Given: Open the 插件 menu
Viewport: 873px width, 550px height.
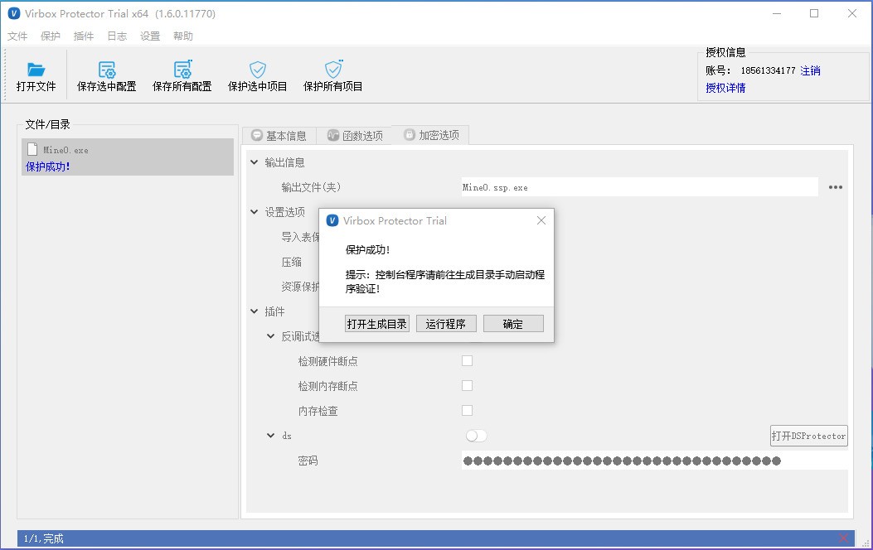Looking at the screenshot, I should click(x=84, y=36).
